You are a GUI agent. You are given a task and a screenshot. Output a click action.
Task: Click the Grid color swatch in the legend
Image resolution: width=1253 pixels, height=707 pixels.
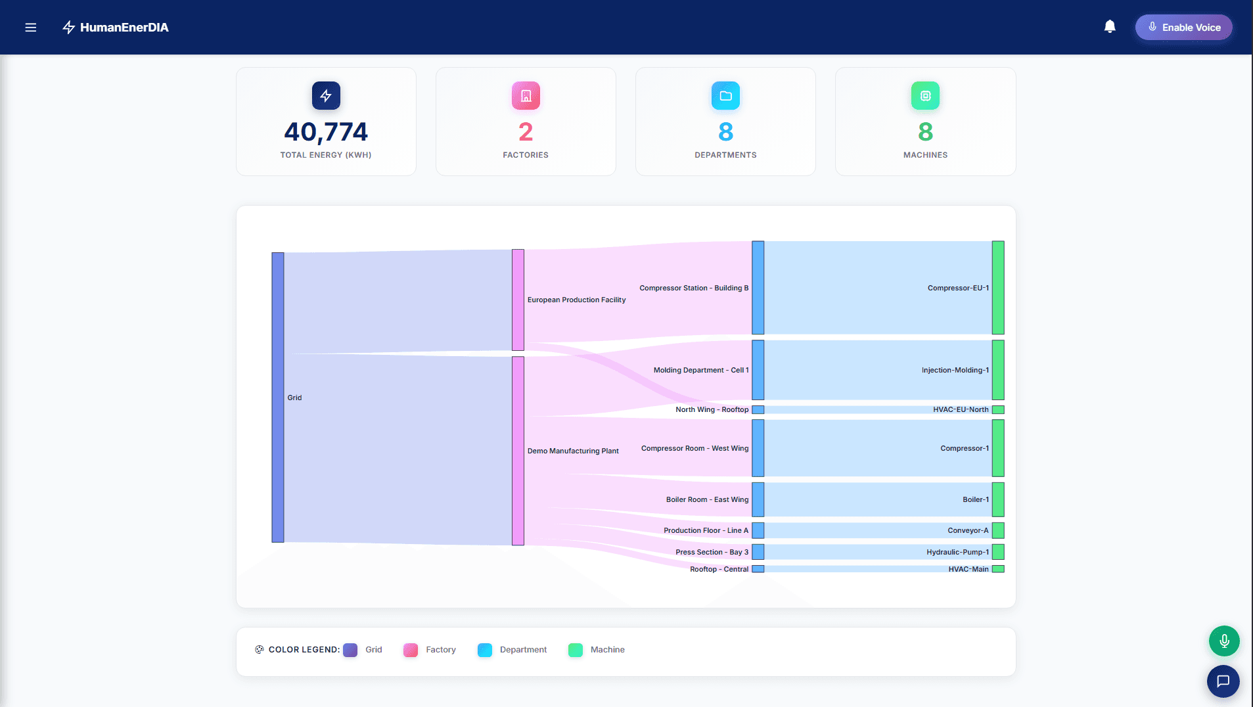(x=350, y=649)
